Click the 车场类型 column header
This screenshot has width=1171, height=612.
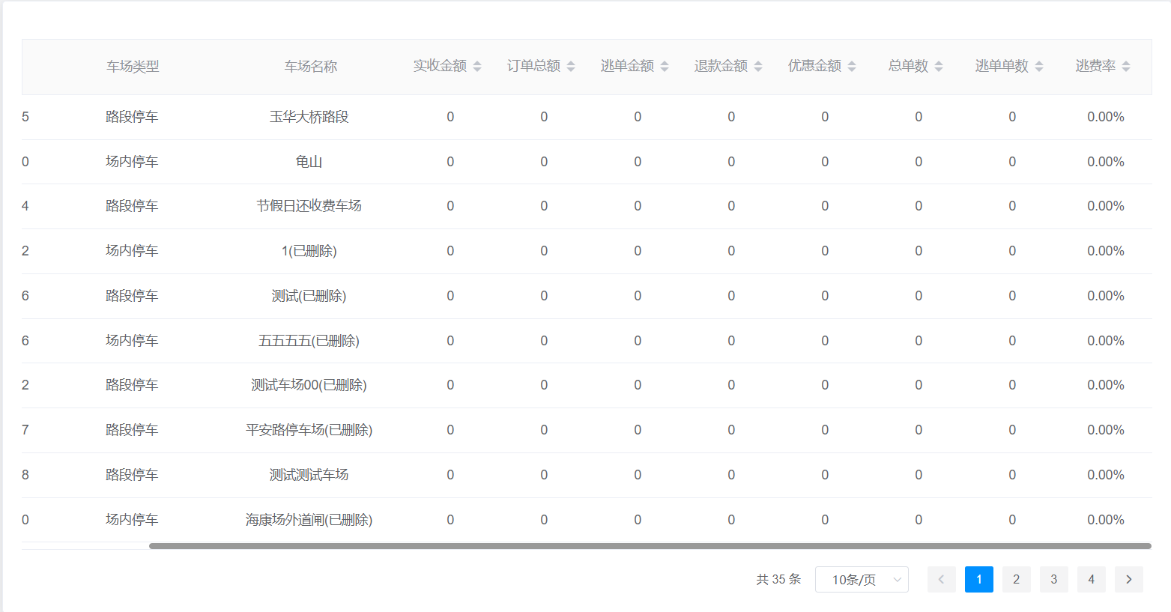coord(133,67)
